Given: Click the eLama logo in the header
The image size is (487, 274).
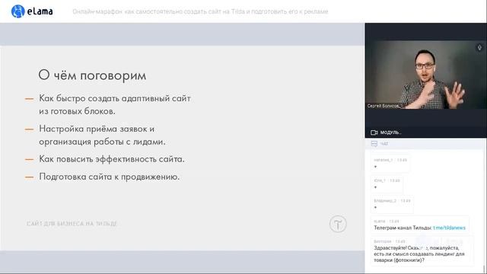Looking at the screenshot, I should [x=32, y=11].
